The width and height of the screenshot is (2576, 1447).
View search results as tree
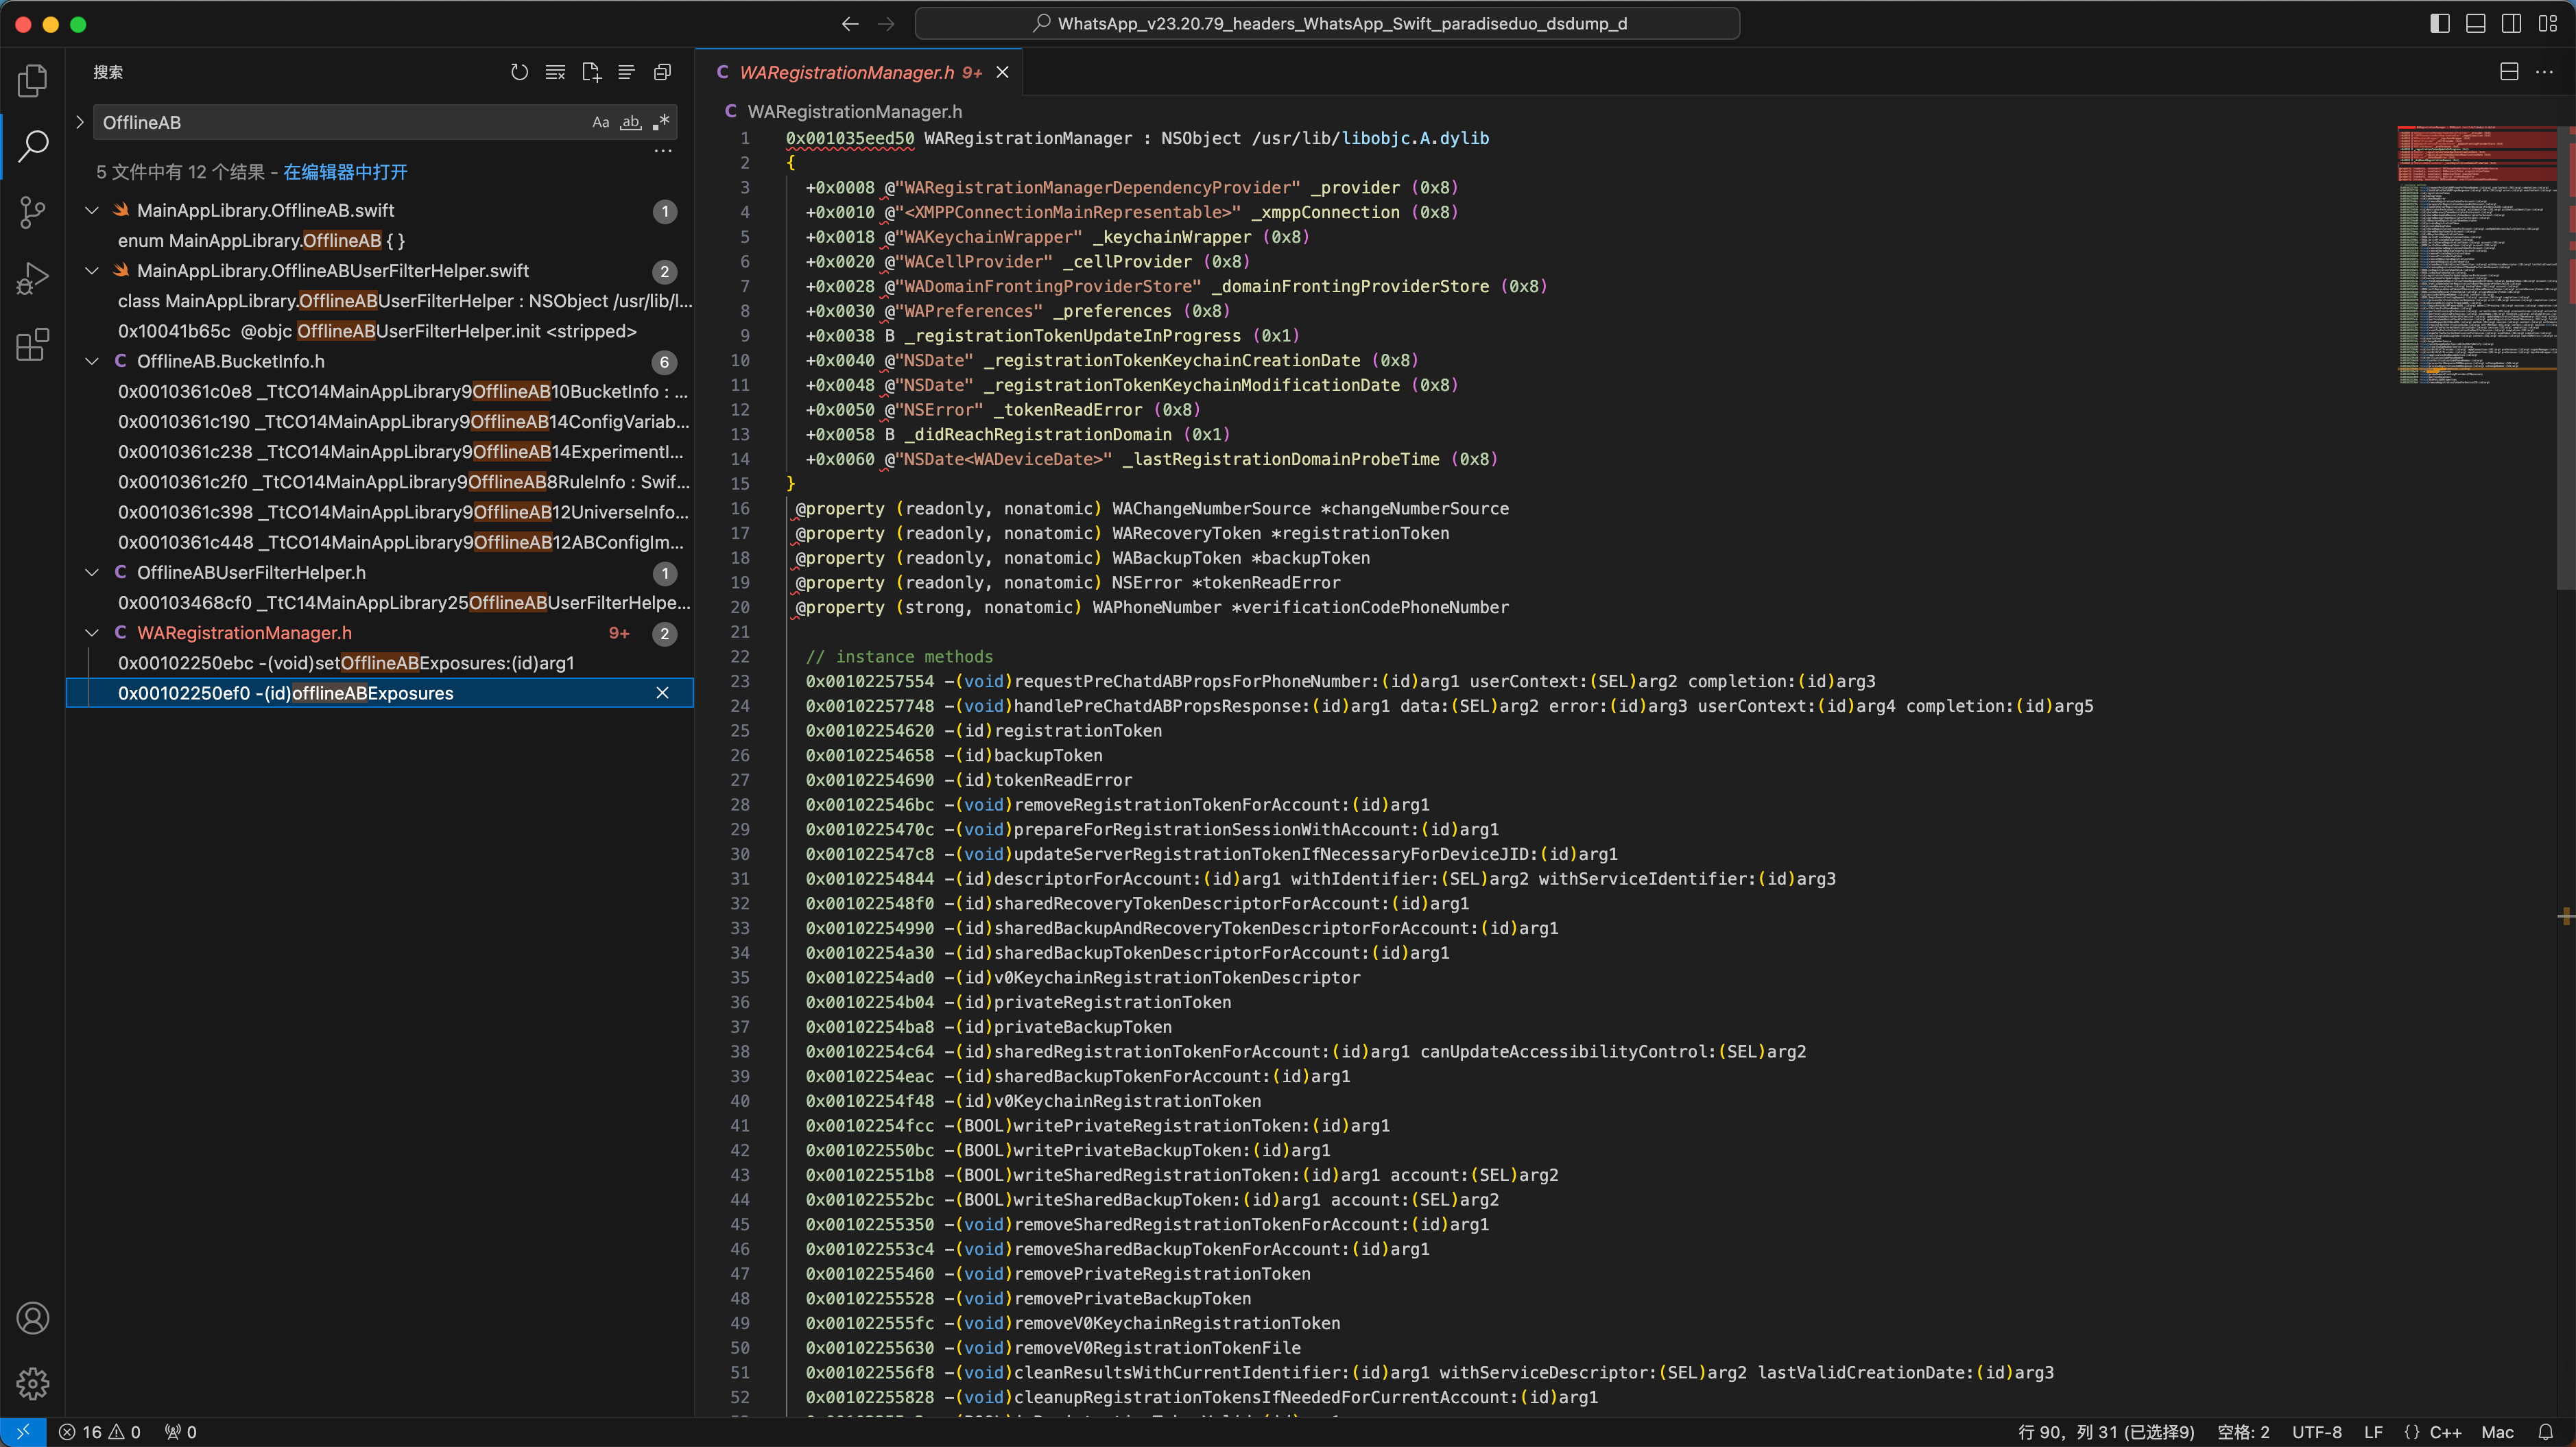point(626,72)
